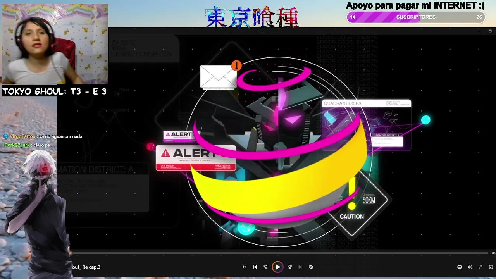Click the seek bar position handle
The height and width of the screenshot is (279, 496).
click(71, 253)
